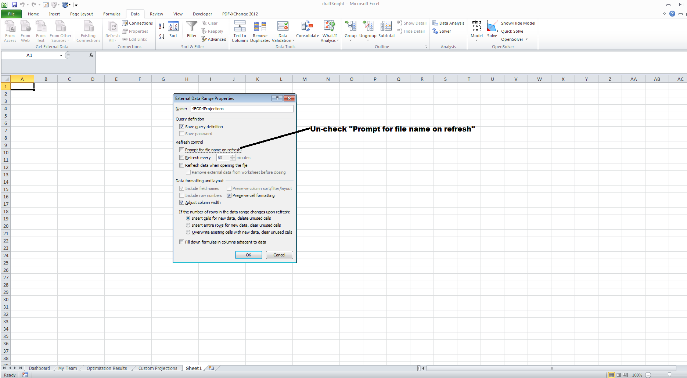Click the Save icon in quick access toolbar
The width and height of the screenshot is (687, 378).
point(14,5)
